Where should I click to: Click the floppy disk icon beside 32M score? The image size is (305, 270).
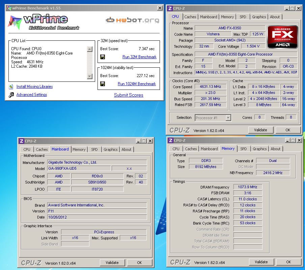103,57
